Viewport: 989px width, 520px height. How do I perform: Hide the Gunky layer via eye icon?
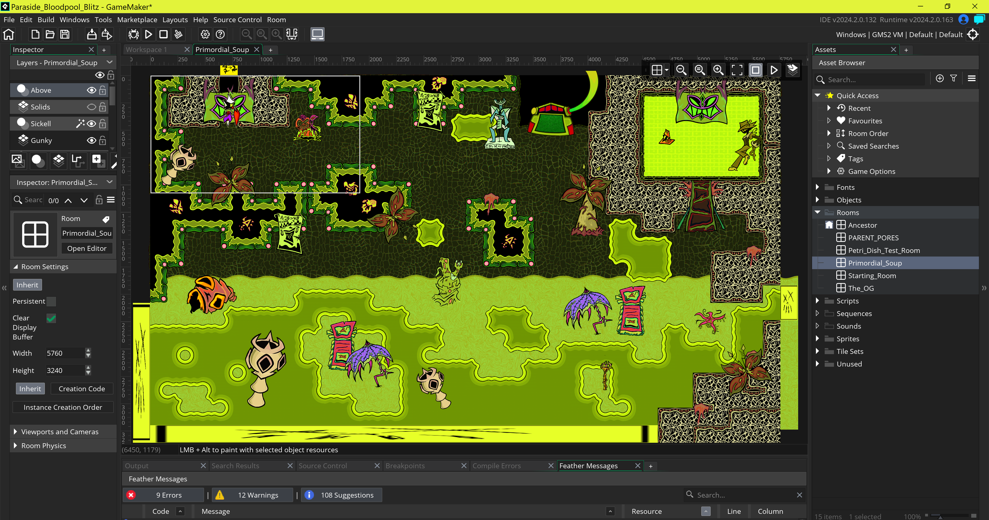point(91,141)
